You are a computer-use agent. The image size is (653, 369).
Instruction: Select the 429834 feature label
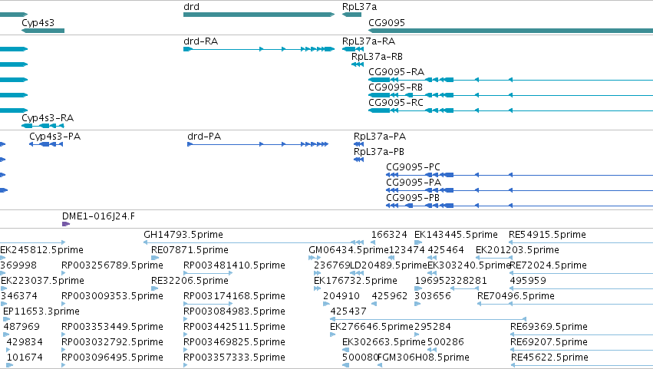point(25,342)
